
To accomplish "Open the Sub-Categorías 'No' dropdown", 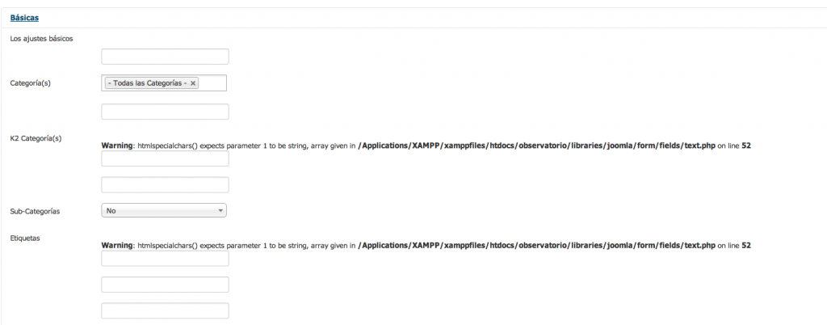I will (164, 210).
